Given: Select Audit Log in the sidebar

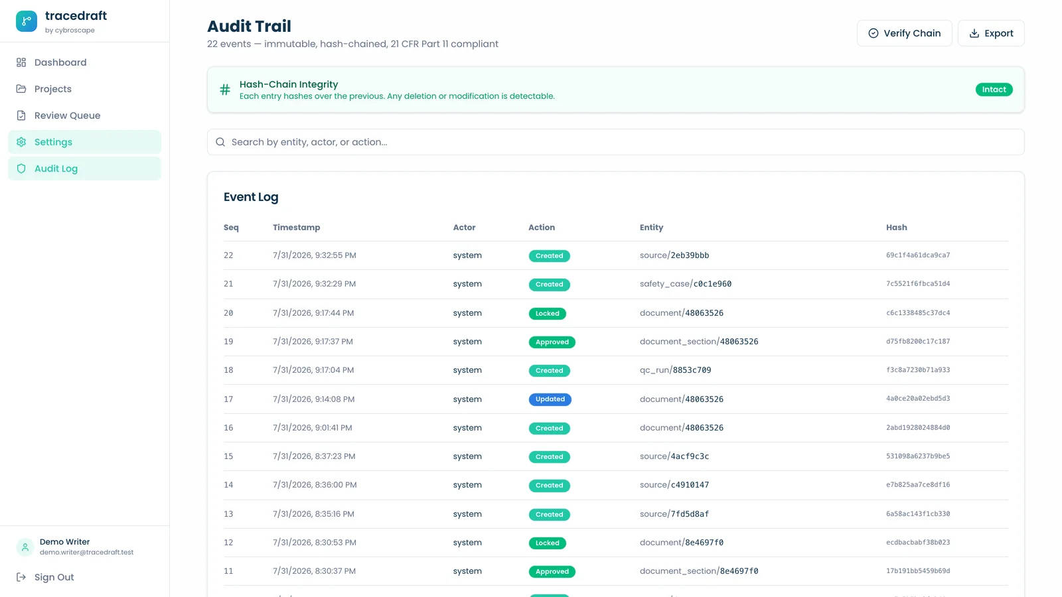Looking at the screenshot, I should click(x=84, y=168).
